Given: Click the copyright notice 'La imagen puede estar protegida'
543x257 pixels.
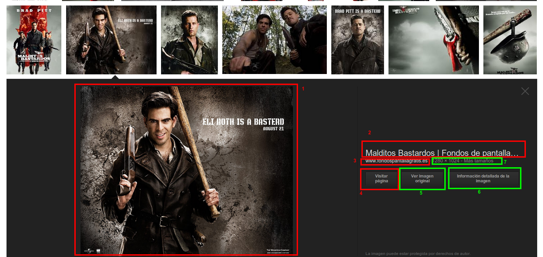Looking at the screenshot, I should pyautogui.click(x=418, y=254).
